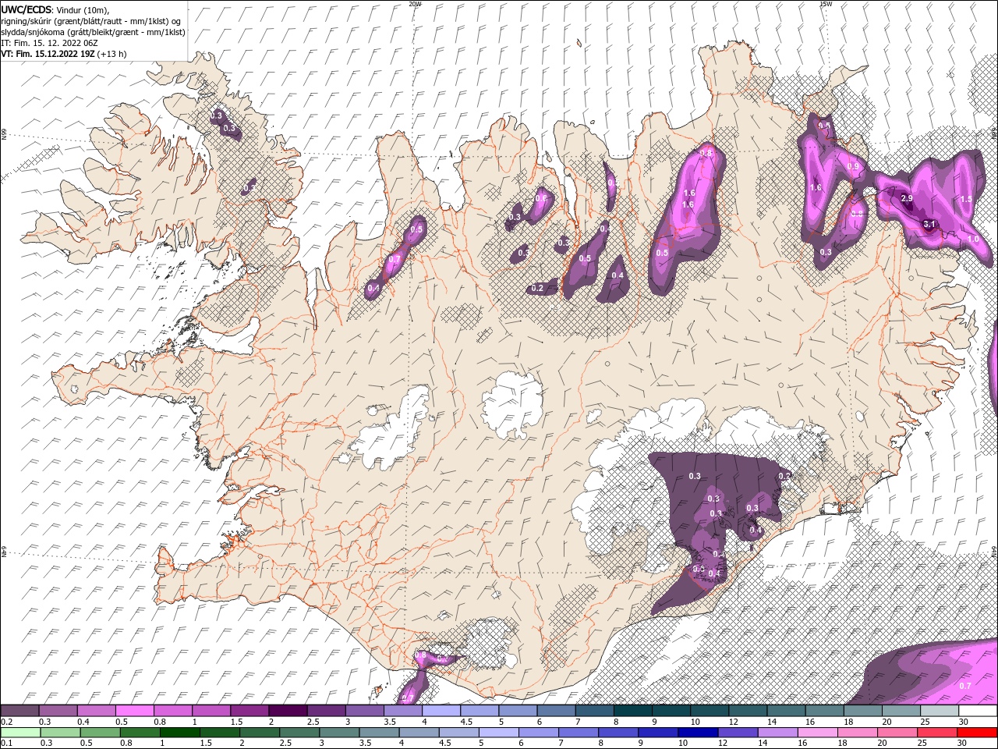Viewport: 998px width, 749px height.
Task: Click the 'VT: Fim. 15.12.2022 19Z (+13 h)' line
Action: click(x=64, y=54)
